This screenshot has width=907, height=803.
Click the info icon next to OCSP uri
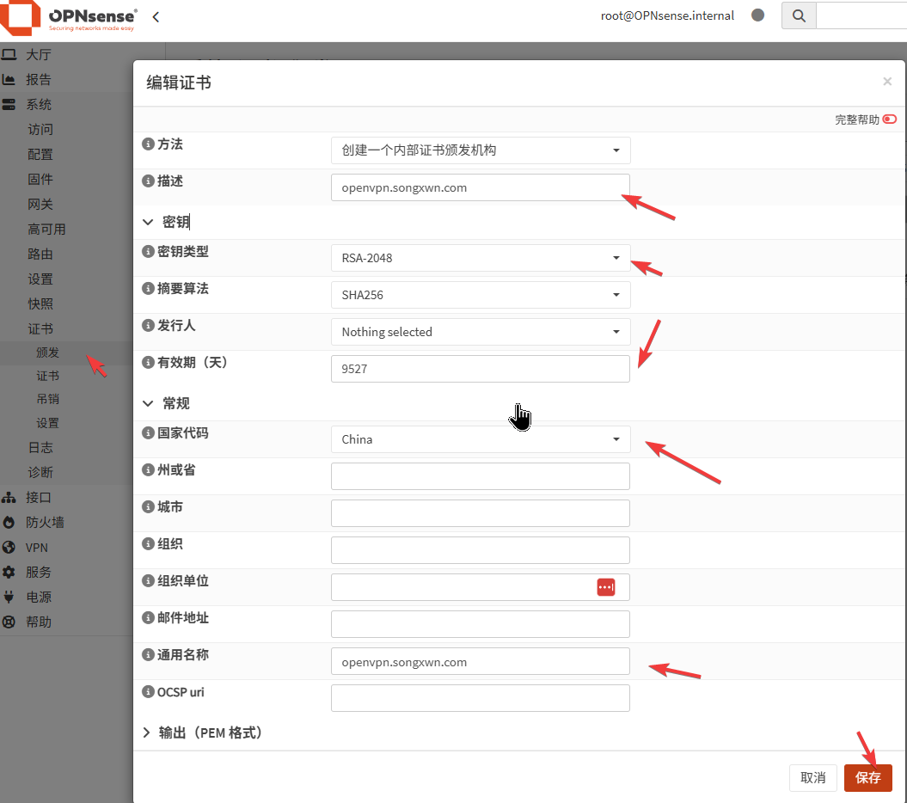[148, 692]
